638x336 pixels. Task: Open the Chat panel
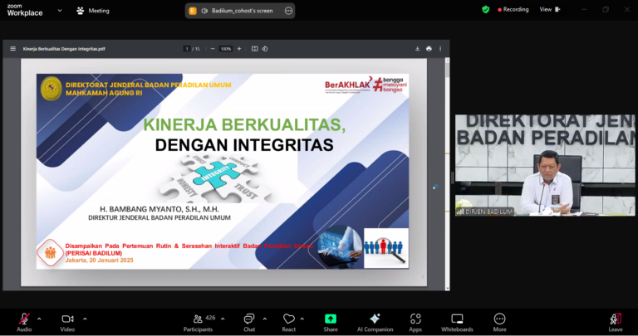[x=248, y=320]
